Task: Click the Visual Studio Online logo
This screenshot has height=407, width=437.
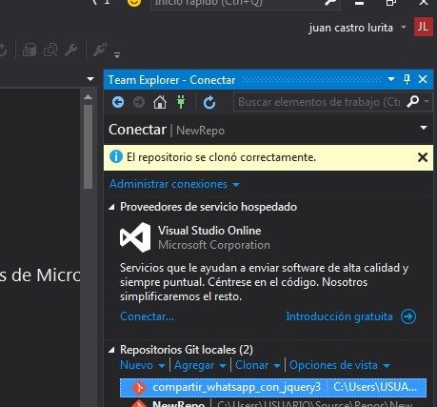Action: [135, 237]
